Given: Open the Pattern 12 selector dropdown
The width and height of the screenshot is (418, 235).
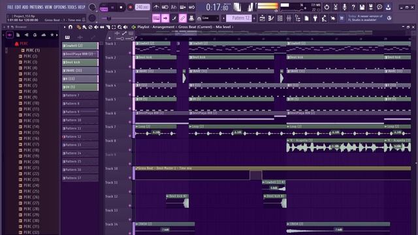Looking at the screenshot, I should click(x=239, y=18).
